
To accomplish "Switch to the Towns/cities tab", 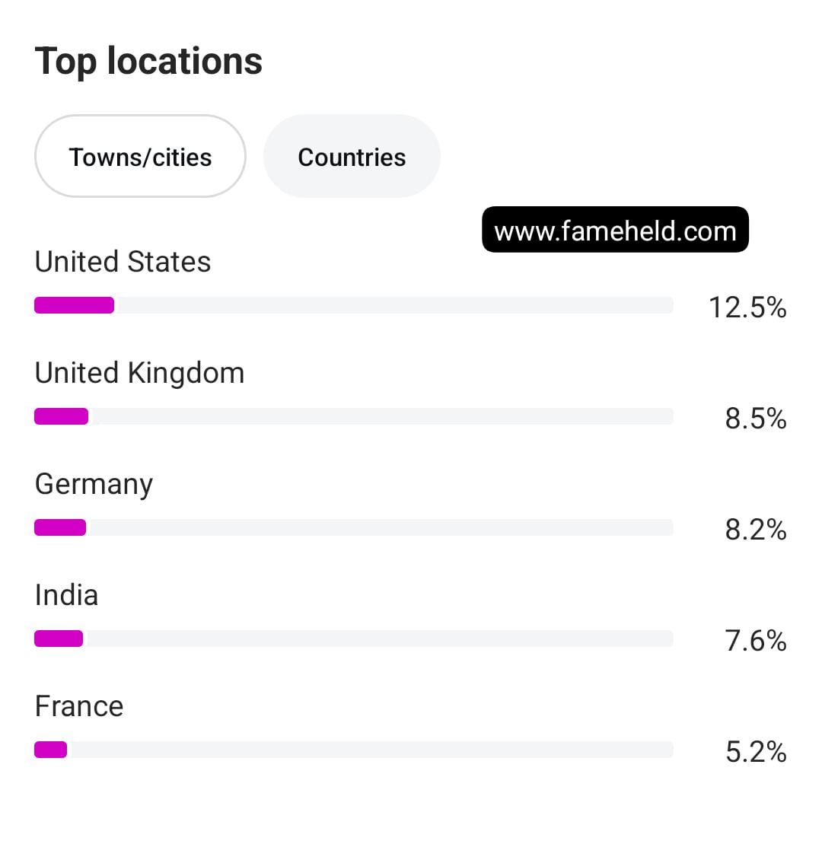I will 140,157.
